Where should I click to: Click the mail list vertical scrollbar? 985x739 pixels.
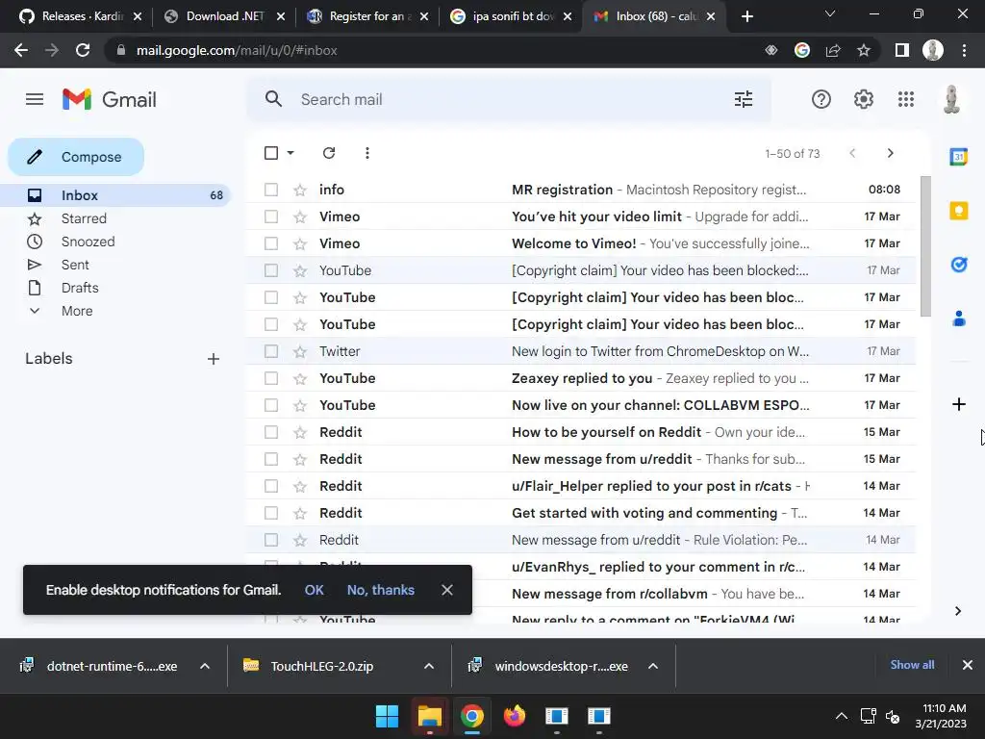point(925,246)
